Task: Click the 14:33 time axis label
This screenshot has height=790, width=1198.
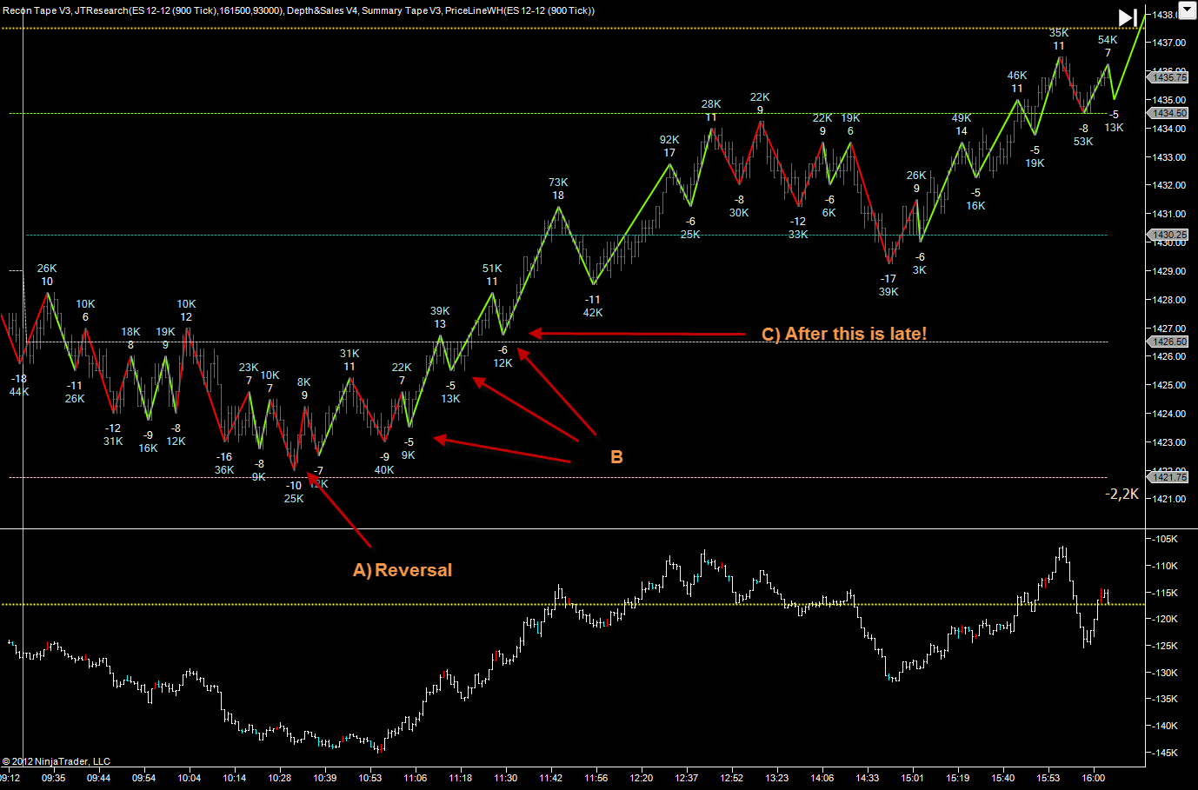Action: (x=868, y=778)
